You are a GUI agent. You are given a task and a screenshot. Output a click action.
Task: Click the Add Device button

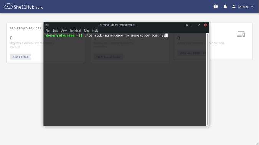point(20,56)
